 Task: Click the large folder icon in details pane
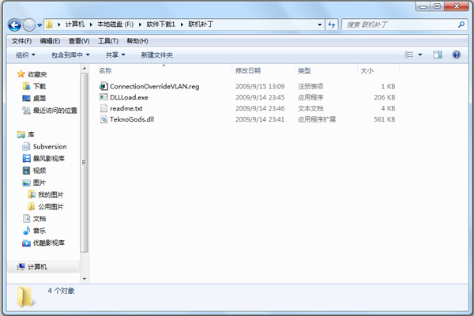(x=25, y=297)
